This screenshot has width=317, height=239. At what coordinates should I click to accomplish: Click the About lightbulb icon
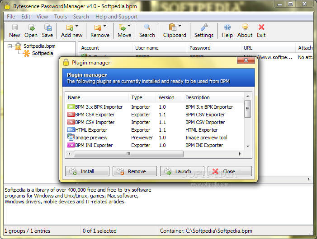tap(245, 27)
